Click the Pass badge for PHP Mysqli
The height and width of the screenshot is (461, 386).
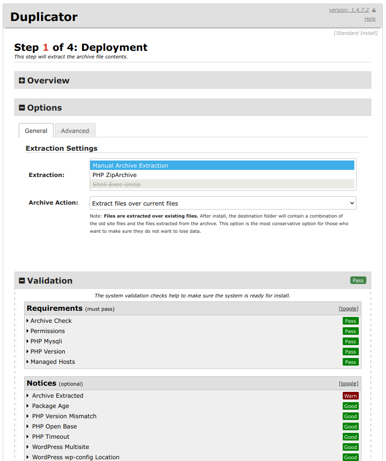pos(350,342)
